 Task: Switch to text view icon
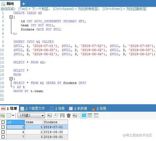pos(96,115)
